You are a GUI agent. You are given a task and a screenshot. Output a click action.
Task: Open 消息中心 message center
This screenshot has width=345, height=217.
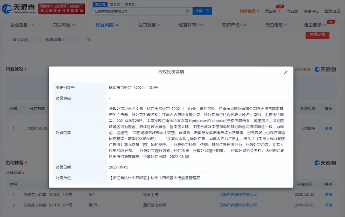pyautogui.click(x=311, y=11)
